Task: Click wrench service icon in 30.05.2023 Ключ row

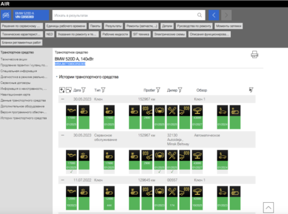Action: (x=172, y=111)
